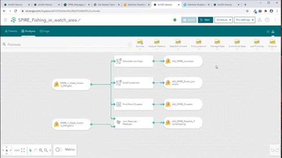Open a new browser tab
282x158 pixels.
[x=245, y=5]
